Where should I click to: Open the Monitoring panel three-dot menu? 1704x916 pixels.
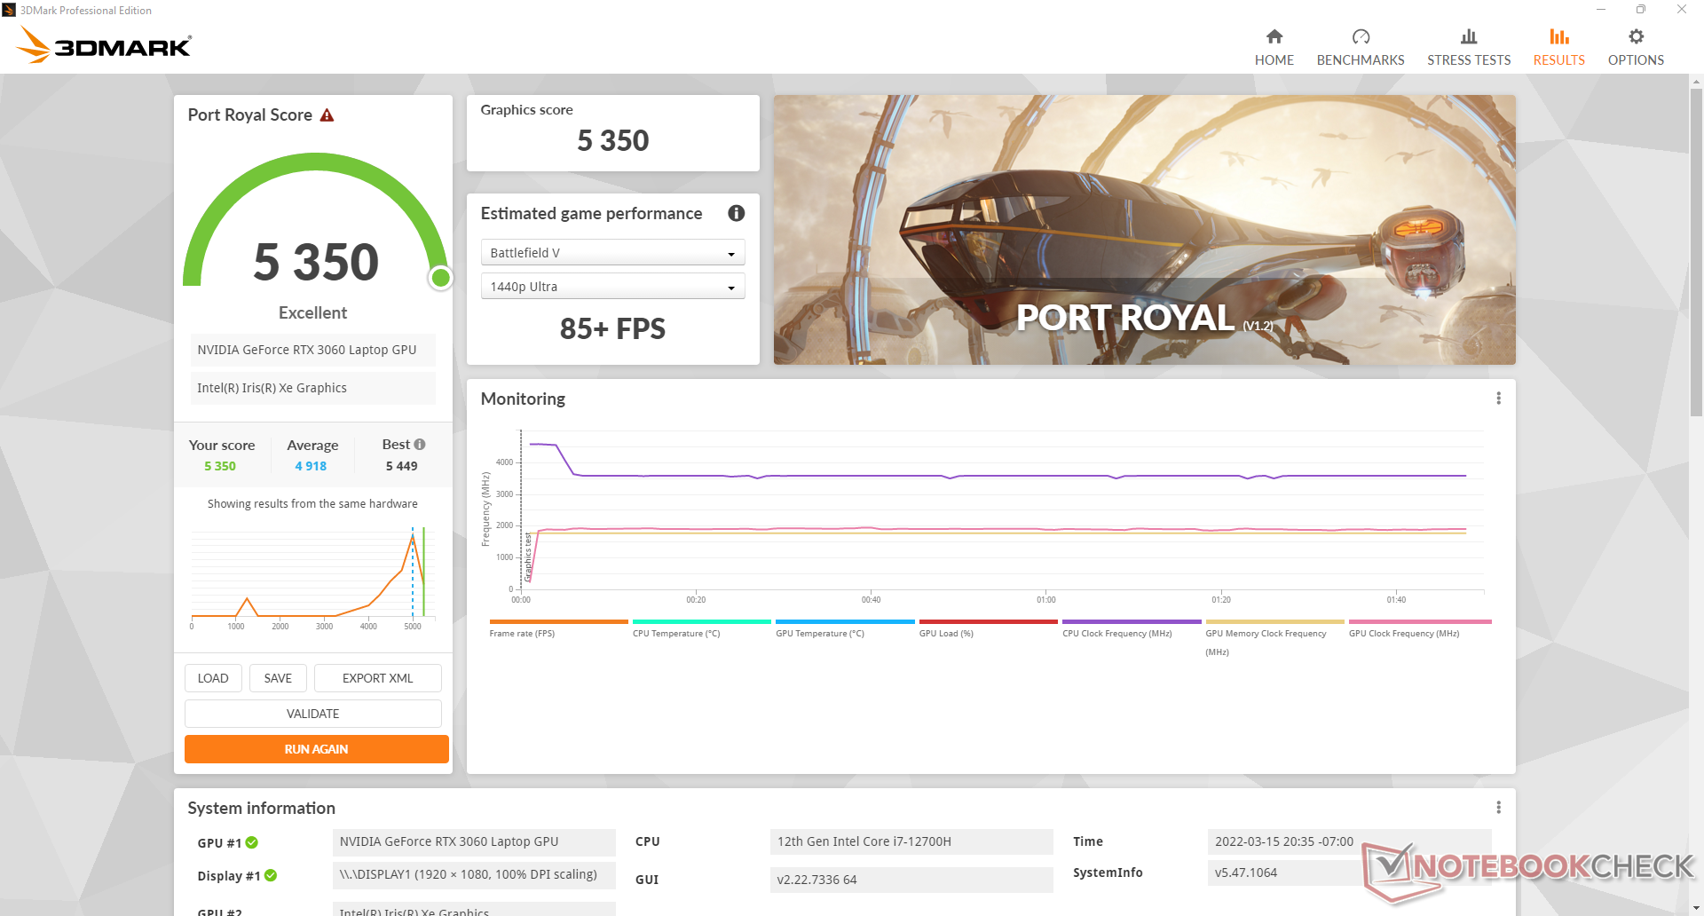click(1498, 399)
